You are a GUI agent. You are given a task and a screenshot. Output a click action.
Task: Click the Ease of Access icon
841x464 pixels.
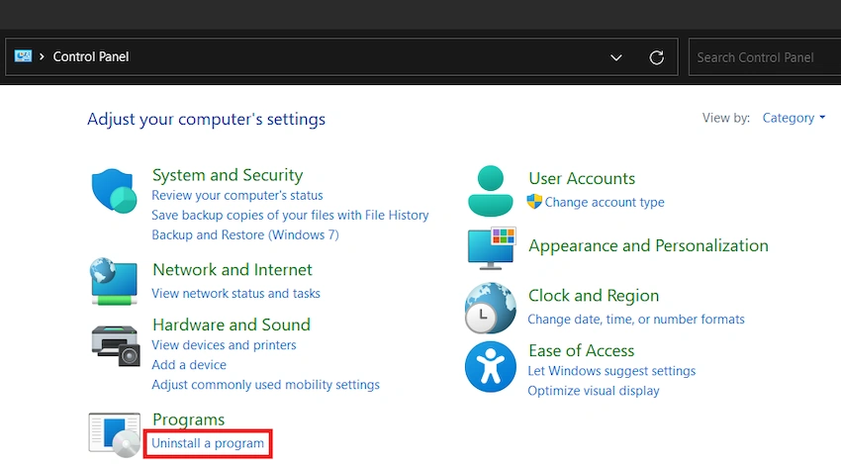pyautogui.click(x=490, y=367)
